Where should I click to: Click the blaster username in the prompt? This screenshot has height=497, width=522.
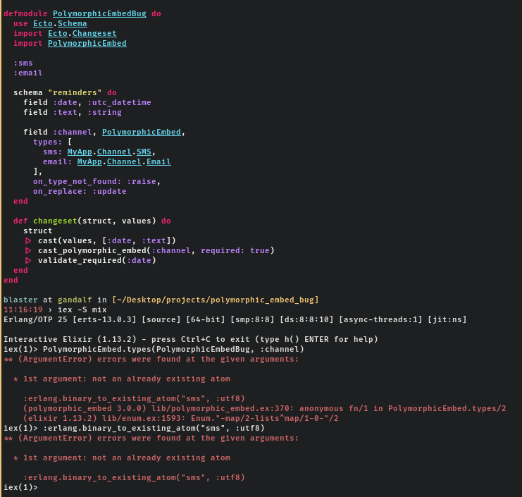pos(20,300)
